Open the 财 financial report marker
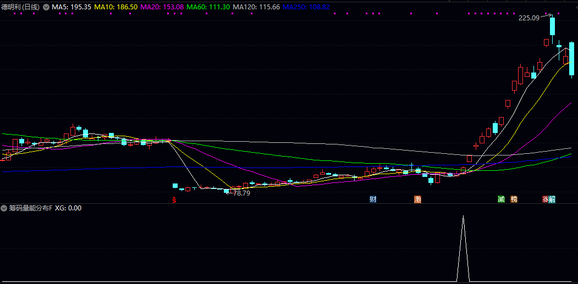This screenshot has height=284, width=578. click(373, 199)
